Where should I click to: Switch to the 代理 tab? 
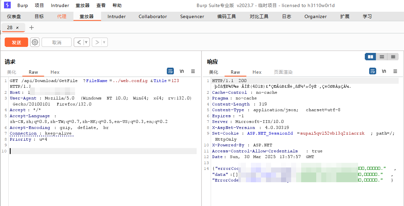coord(62,16)
